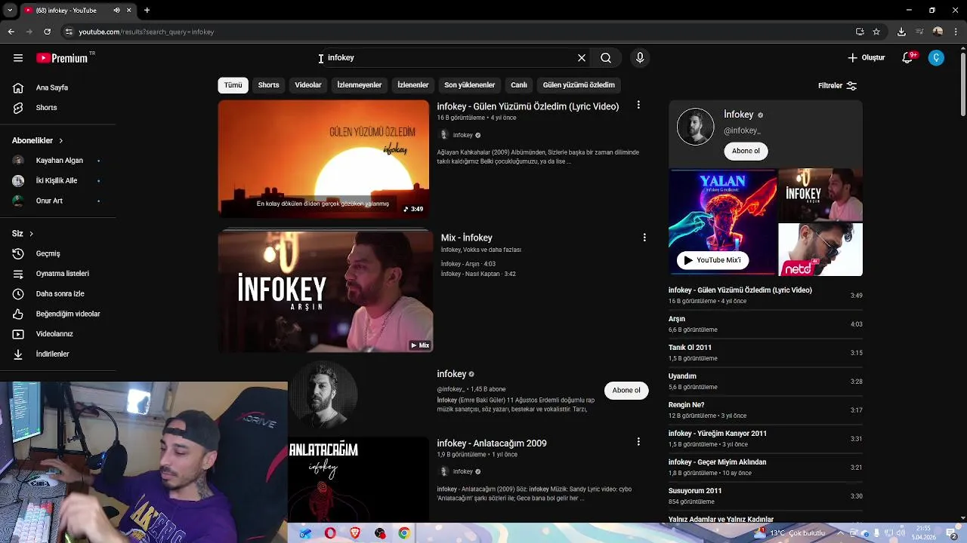
Task: Open Chrome's three-dot menu
Action: click(x=956, y=32)
